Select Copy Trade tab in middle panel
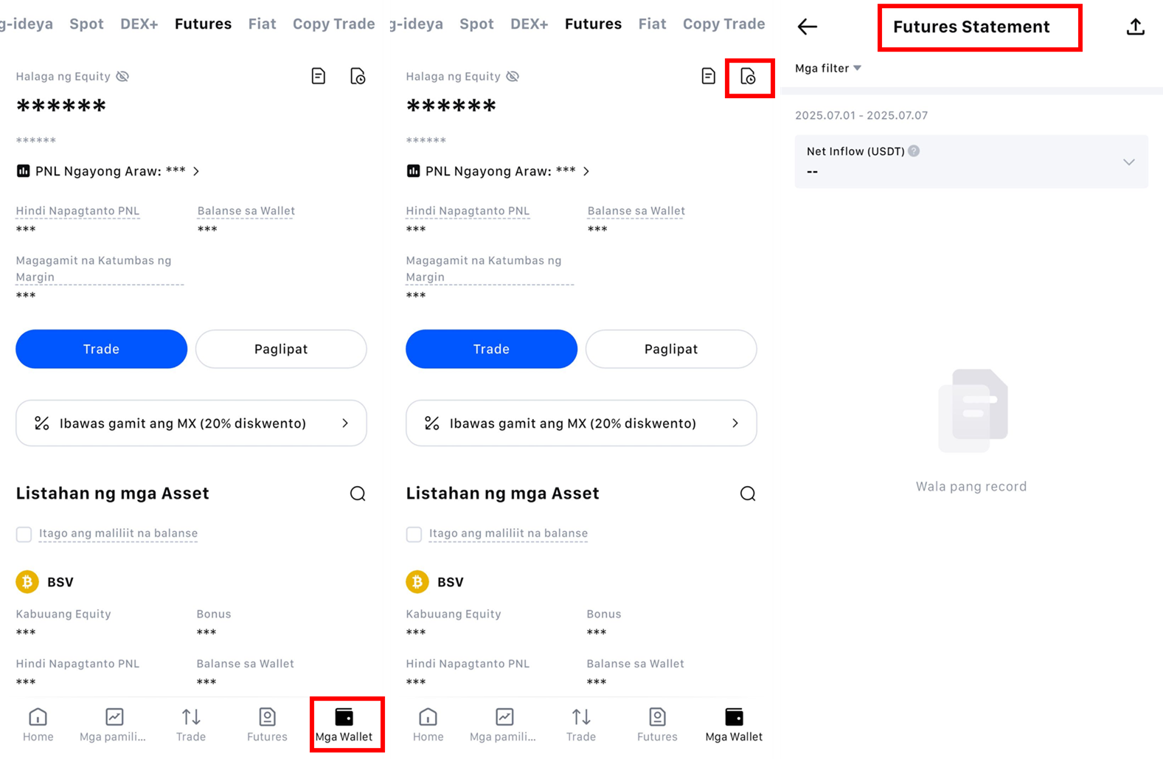Screen dimensions: 1163x759 click(723, 24)
